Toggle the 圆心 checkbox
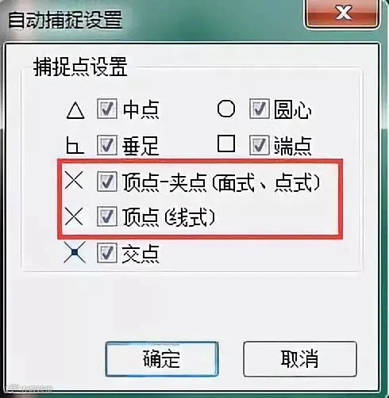Viewport: 389px width, 398px height. [x=260, y=109]
